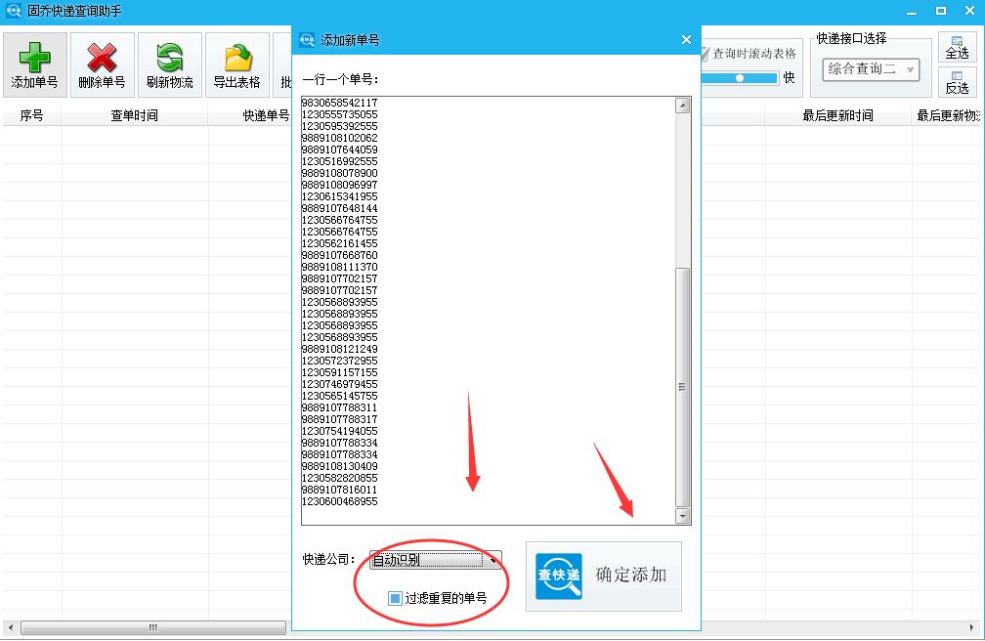Click the courier dropdown's arrow button
Image resolution: width=985 pixels, height=641 pixels.
coord(493,558)
